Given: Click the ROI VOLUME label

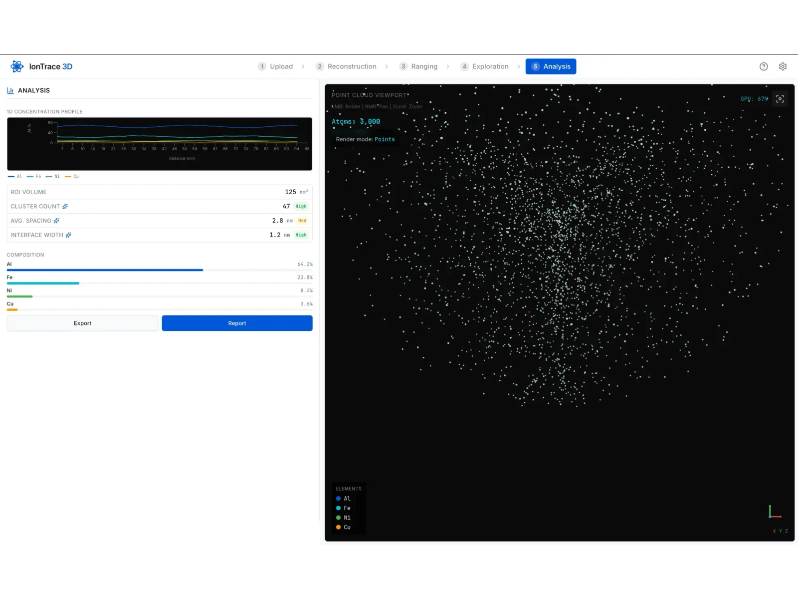Looking at the screenshot, I should tap(28, 192).
